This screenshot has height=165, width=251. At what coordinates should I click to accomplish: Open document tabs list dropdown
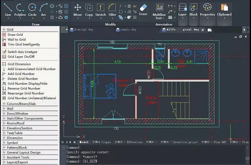67,30
